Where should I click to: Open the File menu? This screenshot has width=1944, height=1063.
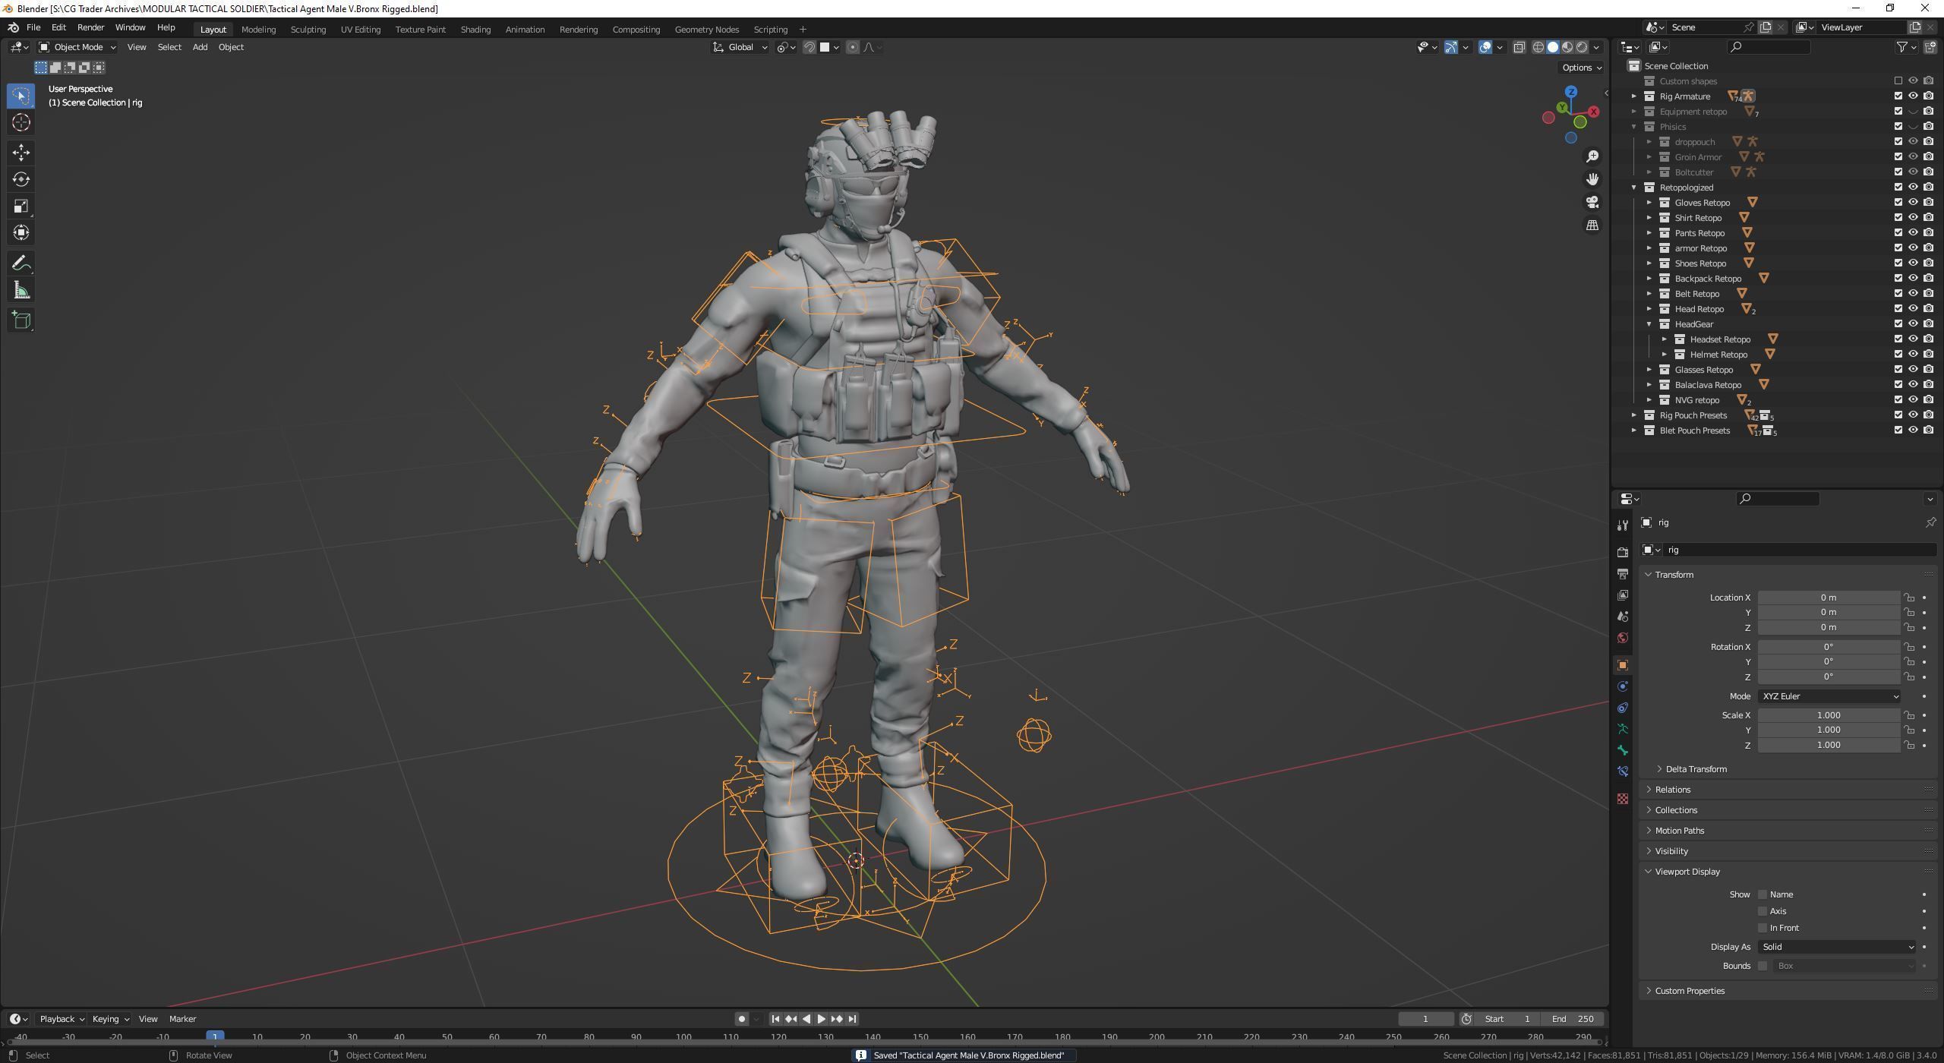33,27
